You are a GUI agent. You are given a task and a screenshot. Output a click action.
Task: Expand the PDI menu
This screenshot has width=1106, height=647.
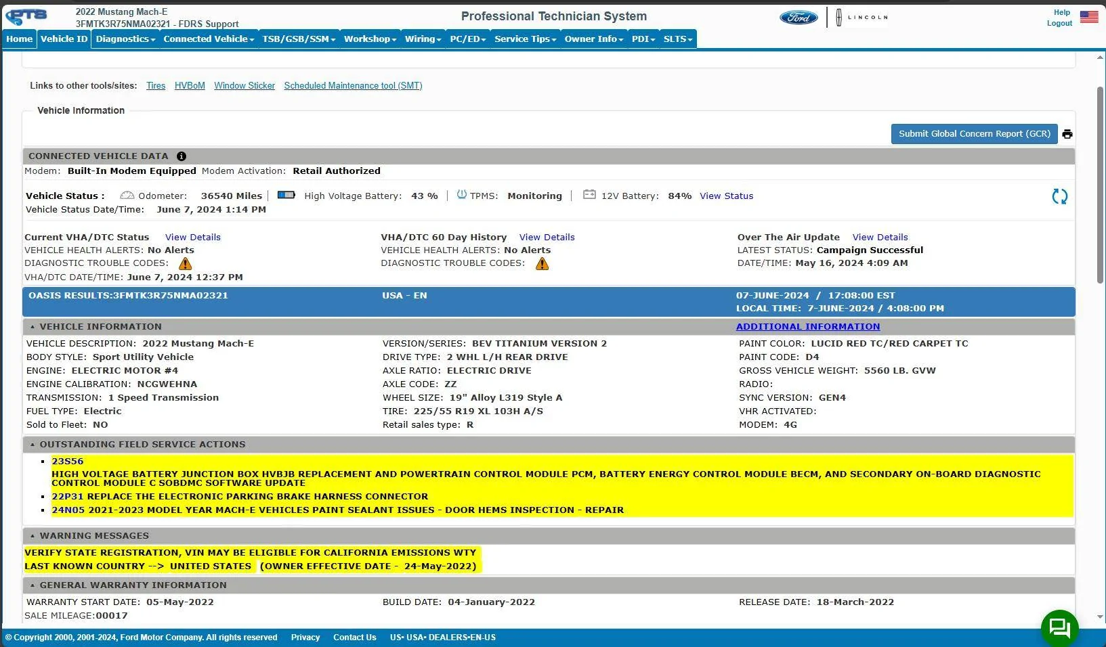(643, 39)
